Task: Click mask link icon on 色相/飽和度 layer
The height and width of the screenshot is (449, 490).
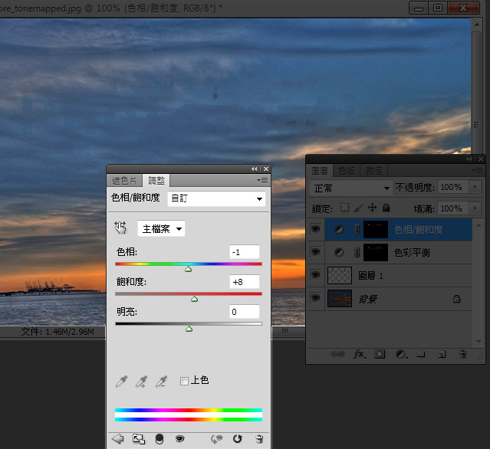Action: point(357,229)
